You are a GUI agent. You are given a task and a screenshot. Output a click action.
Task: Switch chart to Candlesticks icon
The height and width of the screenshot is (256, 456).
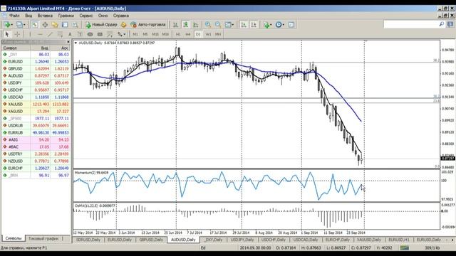click(185, 25)
